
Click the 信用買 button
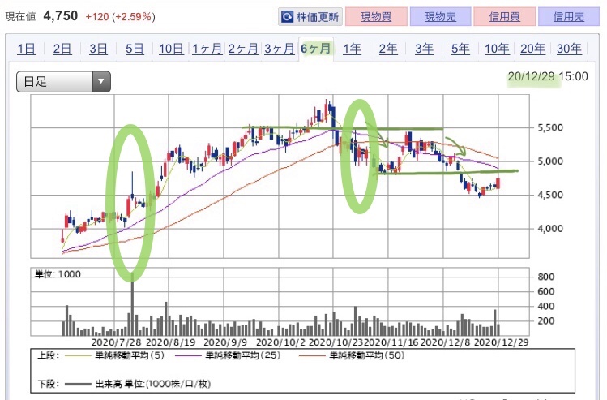click(x=505, y=17)
